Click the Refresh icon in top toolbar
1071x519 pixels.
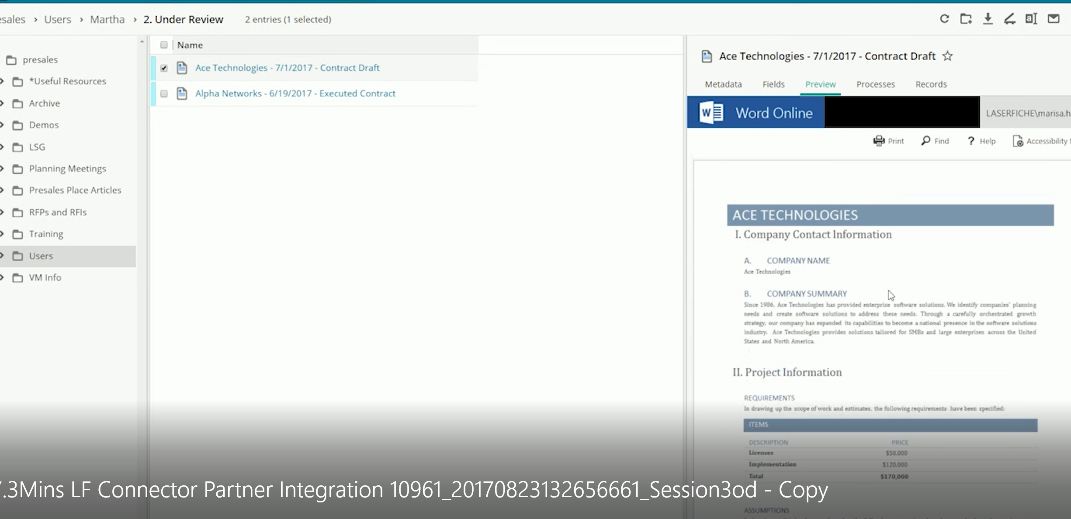coord(944,19)
